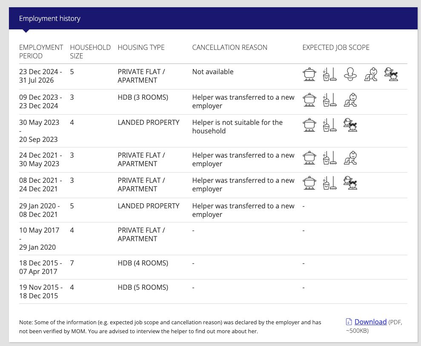The width and height of the screenshot is (421, 346).
Task: Click mop icon in HDB 3 rooms row
Action: [330, 100]
